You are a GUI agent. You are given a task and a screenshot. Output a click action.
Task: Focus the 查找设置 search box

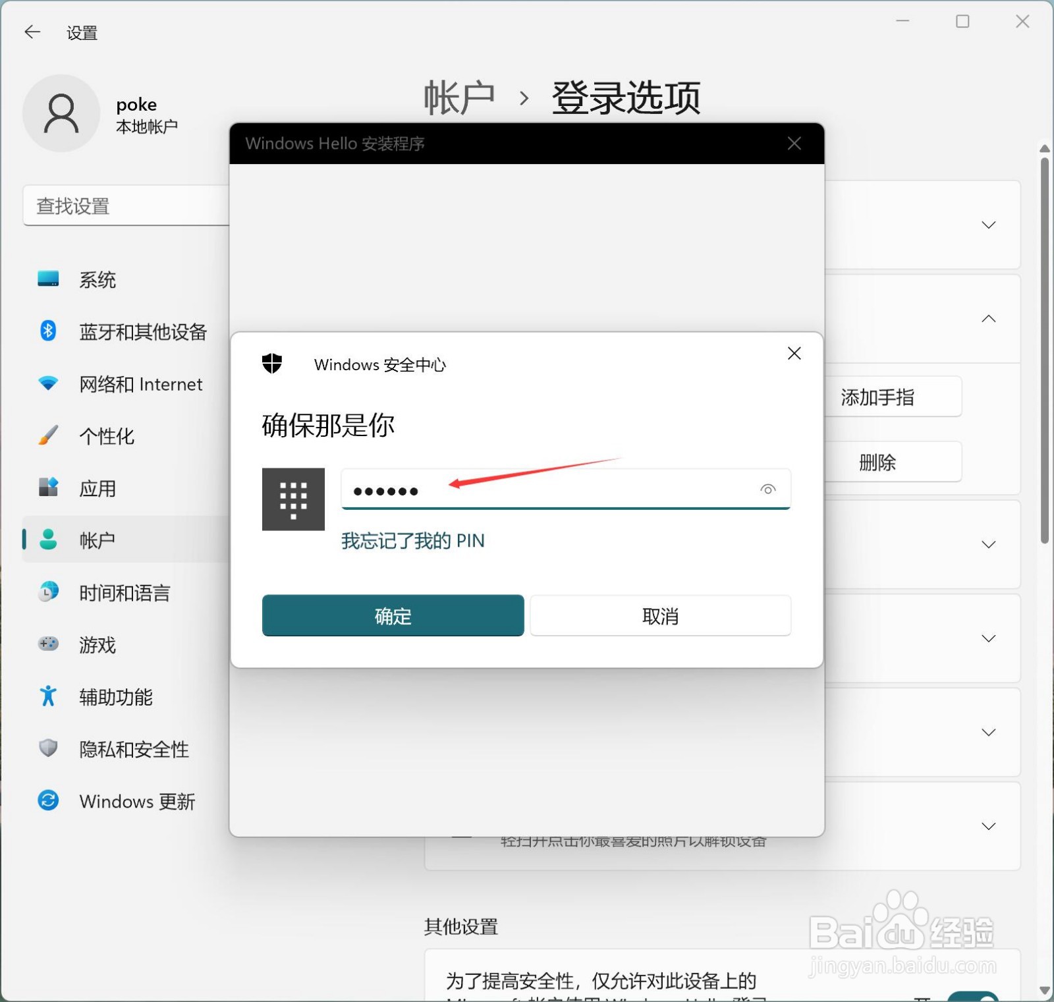tap(126, 206)
